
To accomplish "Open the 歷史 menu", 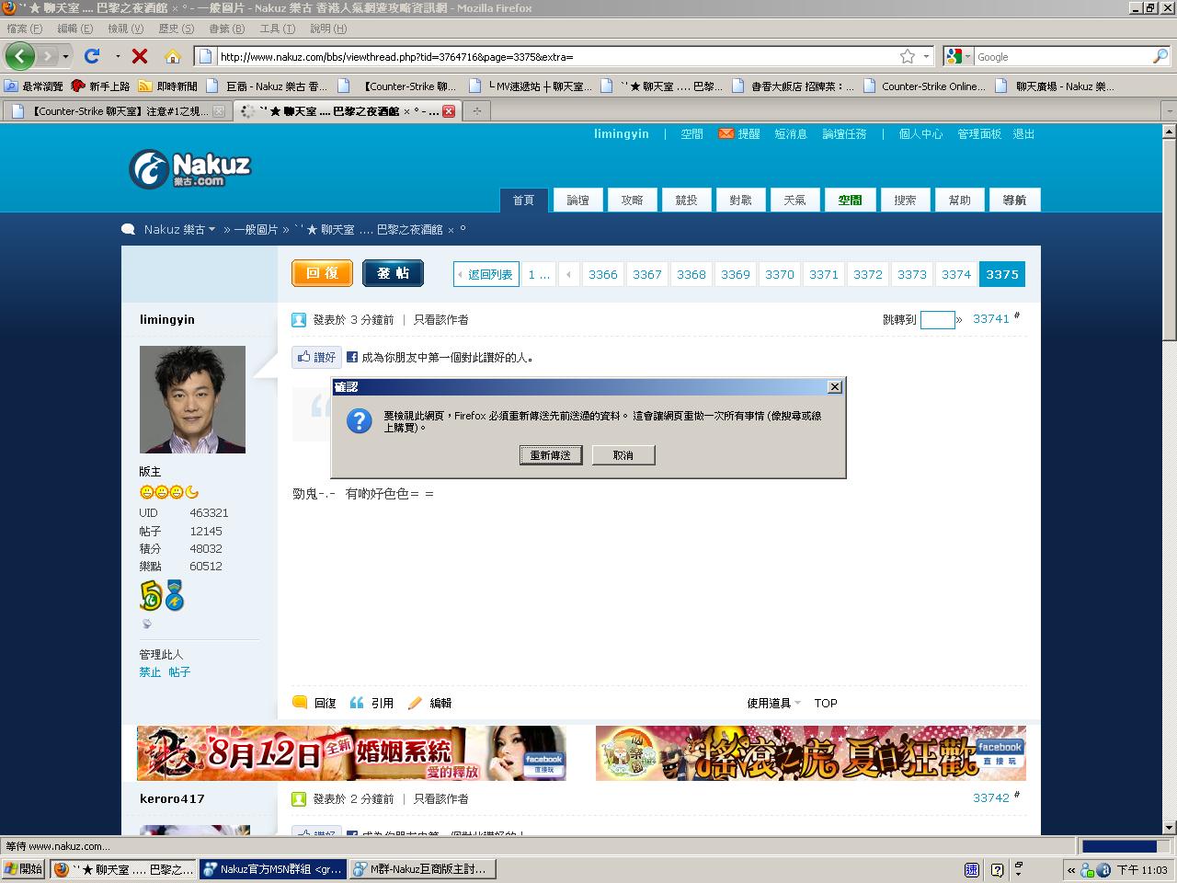I will click(x=176, y=29).
